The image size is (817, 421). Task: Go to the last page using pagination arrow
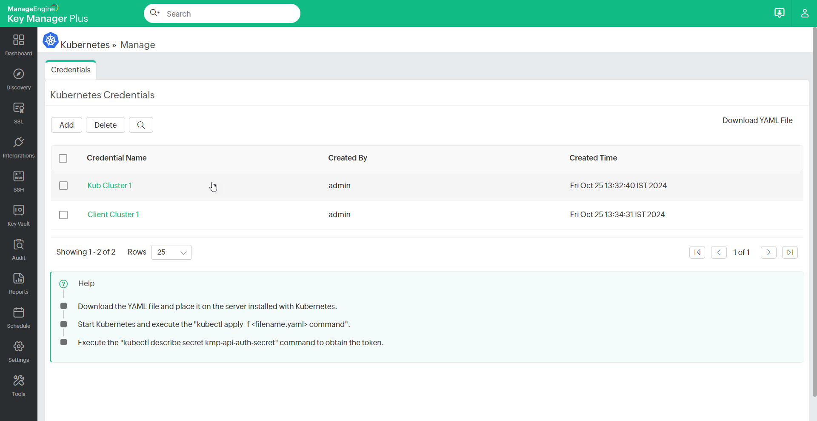tap(790, 252)
